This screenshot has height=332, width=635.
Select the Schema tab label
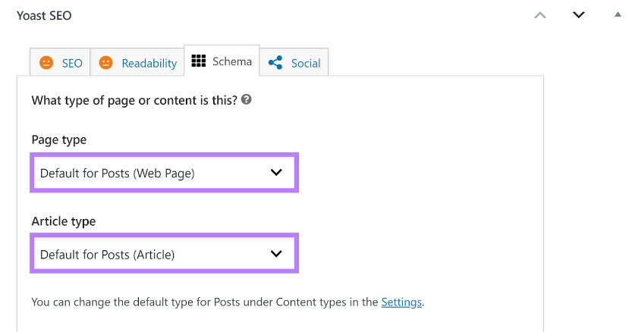tap(232, 61)
